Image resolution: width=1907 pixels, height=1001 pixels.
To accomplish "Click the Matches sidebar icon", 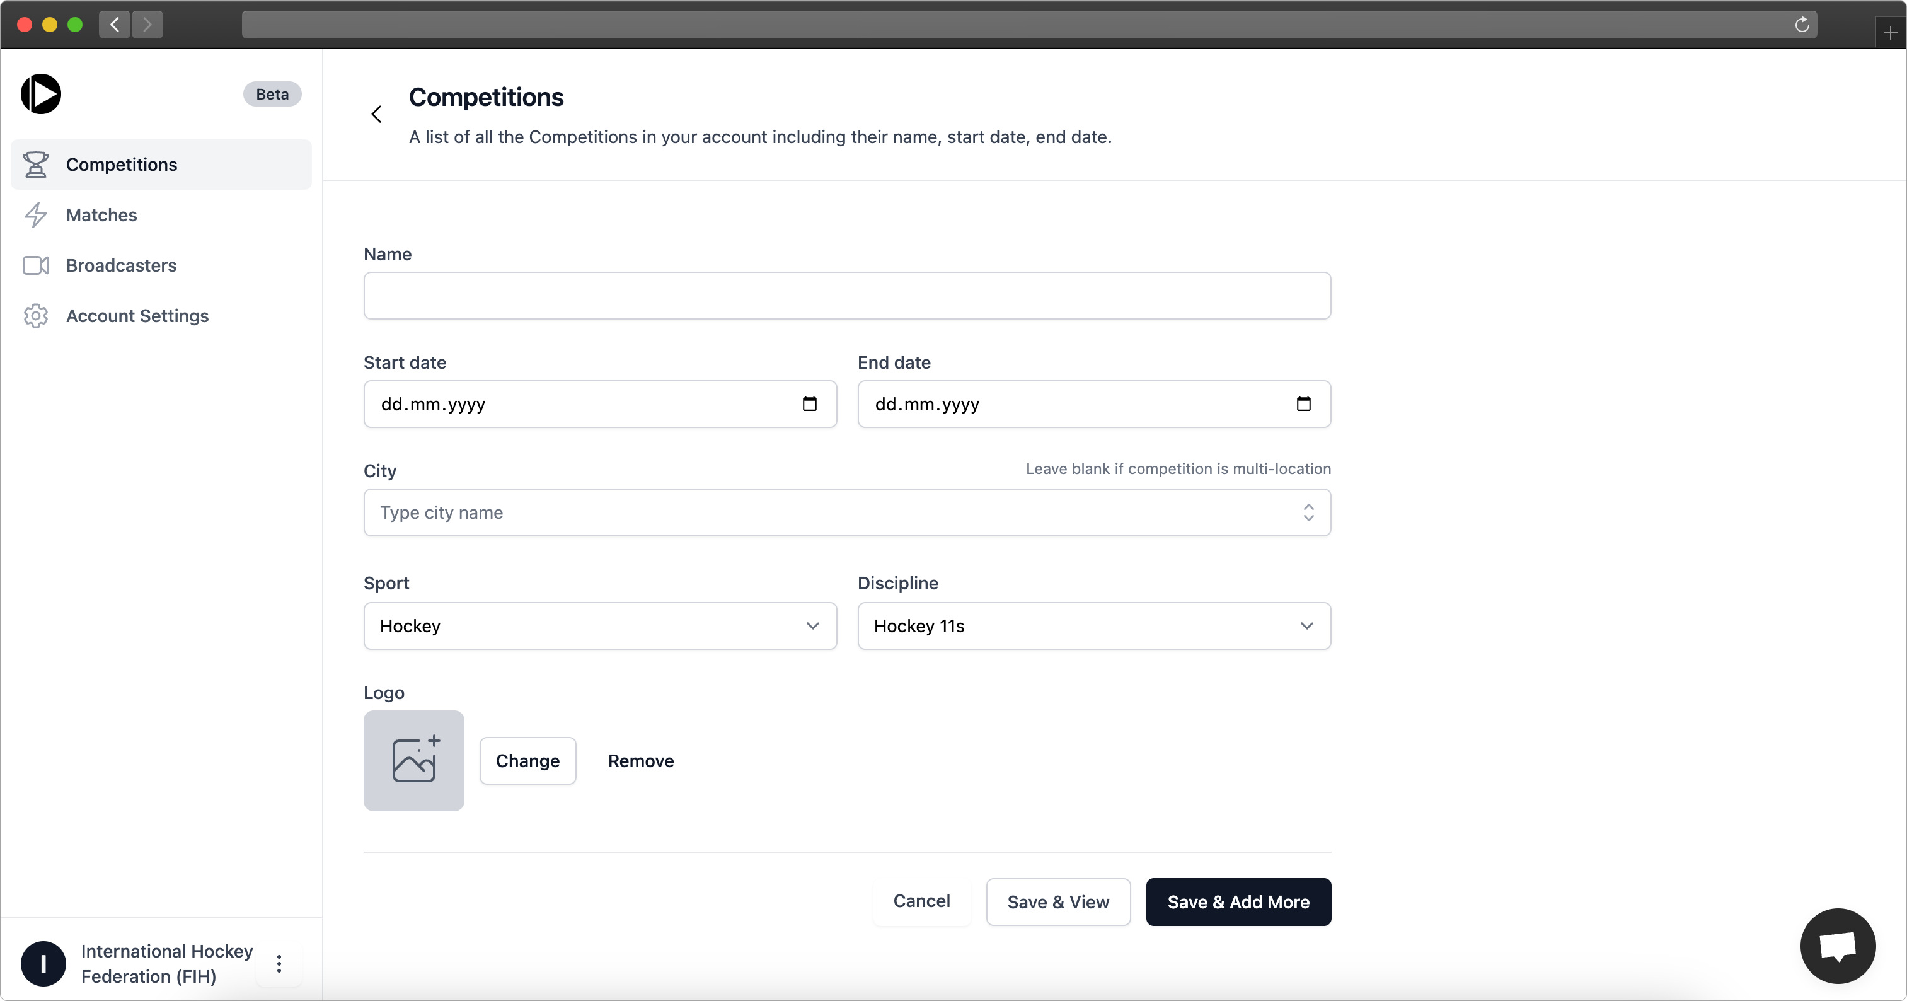I will point(37,214).
